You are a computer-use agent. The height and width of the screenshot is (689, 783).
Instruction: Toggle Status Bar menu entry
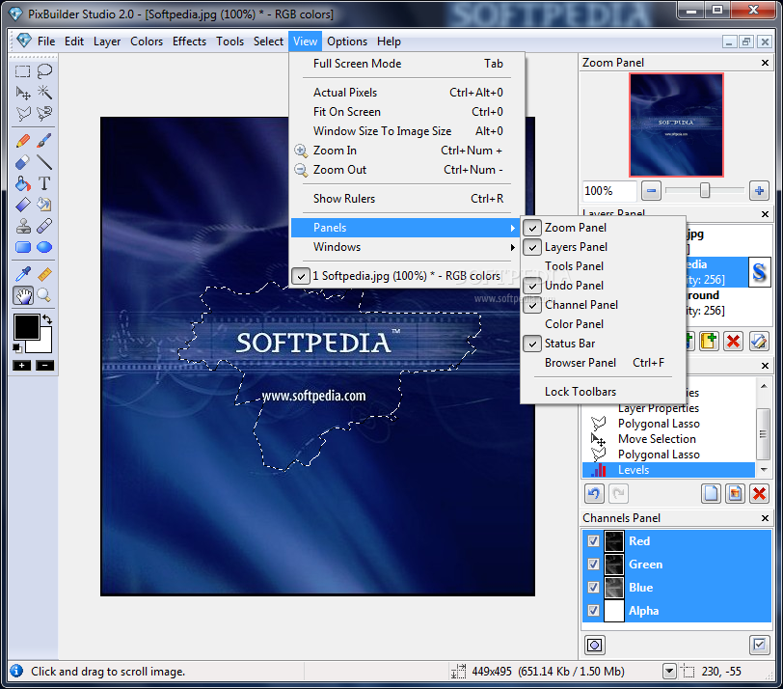pos(603,344)
